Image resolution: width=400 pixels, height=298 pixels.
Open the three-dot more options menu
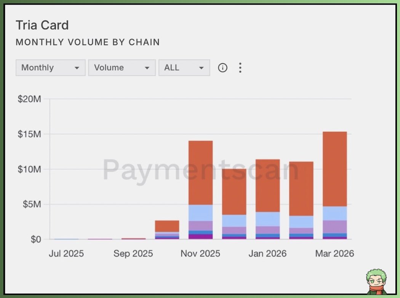click(x=240, y=68)
